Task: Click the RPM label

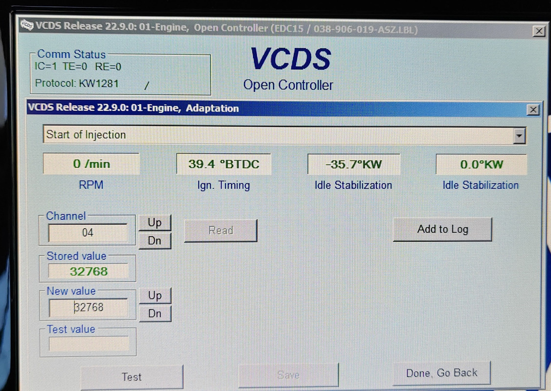Action: 91,185
